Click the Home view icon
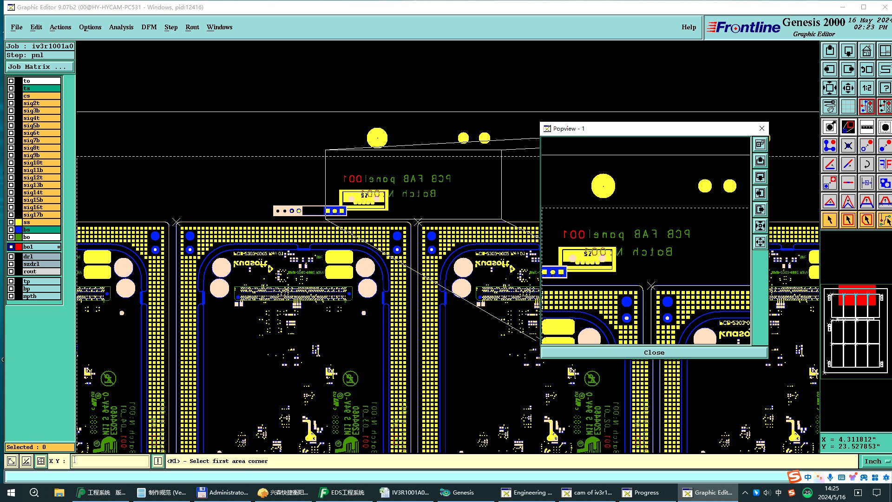The height and width of the screenshot is (502, 892). click(866, 51)
